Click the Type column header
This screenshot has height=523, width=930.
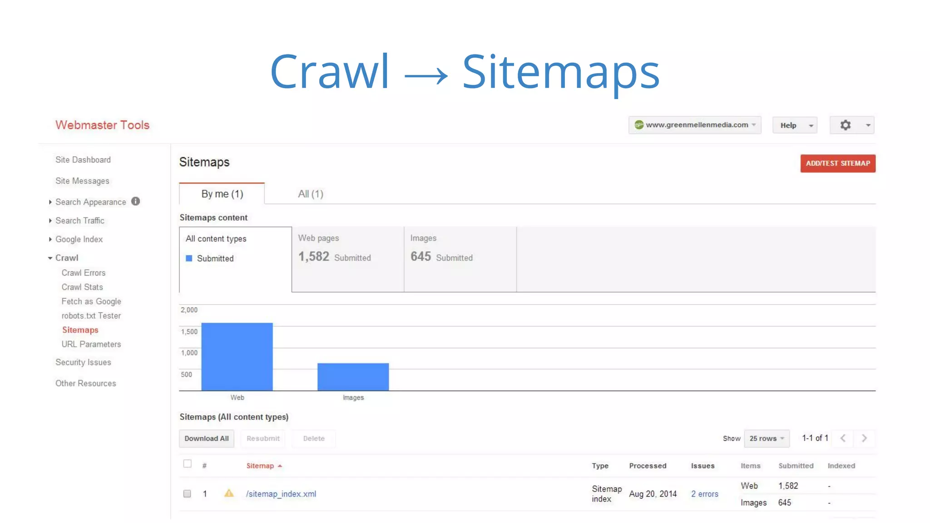click(x=600, y=466)
